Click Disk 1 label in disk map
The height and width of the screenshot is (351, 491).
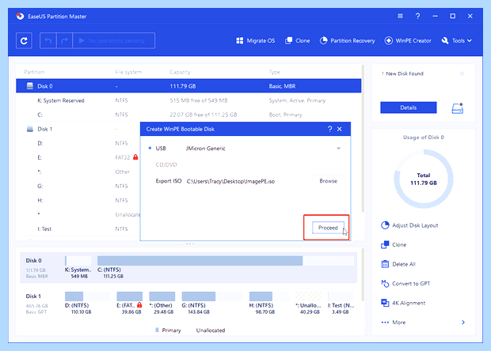click(x=33, y=296)
